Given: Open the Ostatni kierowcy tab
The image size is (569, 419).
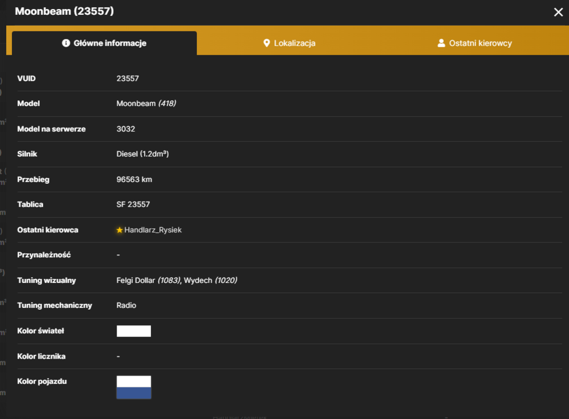Looking at the screenshot, I should point(475,43).
